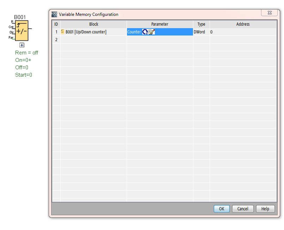The image size is (284, 230).
Task: Select the B001 [Up/Down counter] block cell
Action: coord(93,32)
